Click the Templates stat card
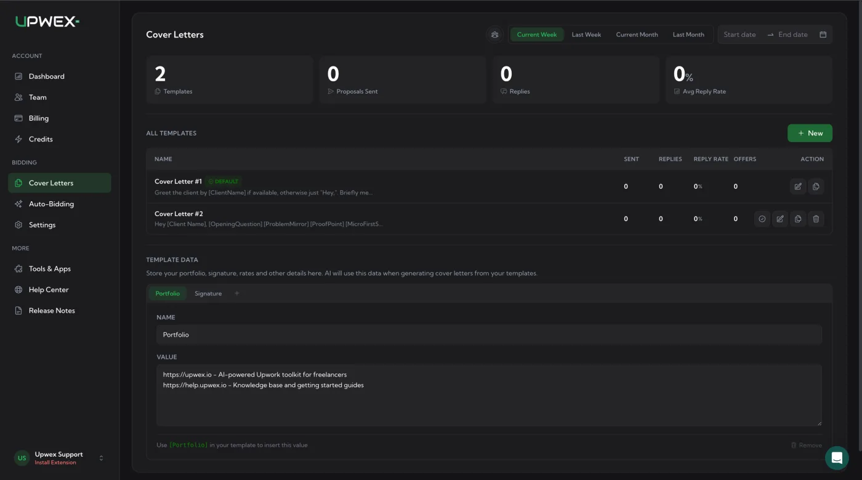The width and height of the screenshot is (862, 480). coord(229,80)
